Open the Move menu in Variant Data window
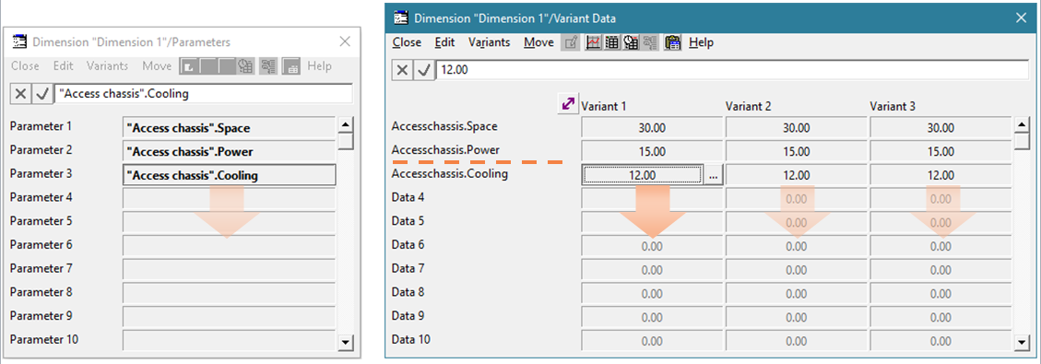This screenshot has width=1041, height=364. click(538, 42)
